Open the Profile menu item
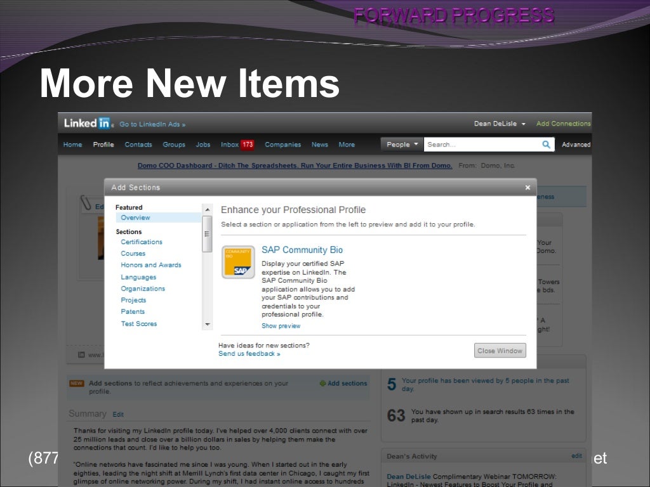This screenshot has height=487, width=650. pos(103,145)
